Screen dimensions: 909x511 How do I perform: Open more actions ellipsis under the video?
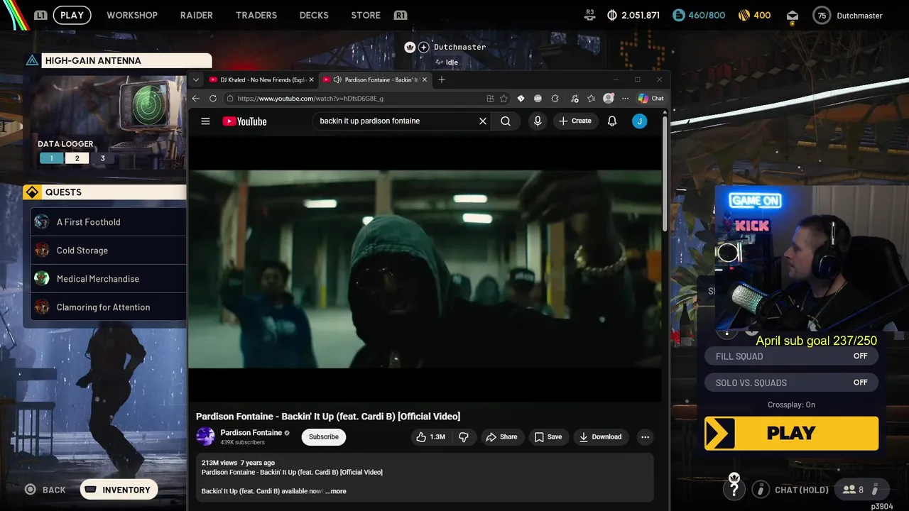645,437
